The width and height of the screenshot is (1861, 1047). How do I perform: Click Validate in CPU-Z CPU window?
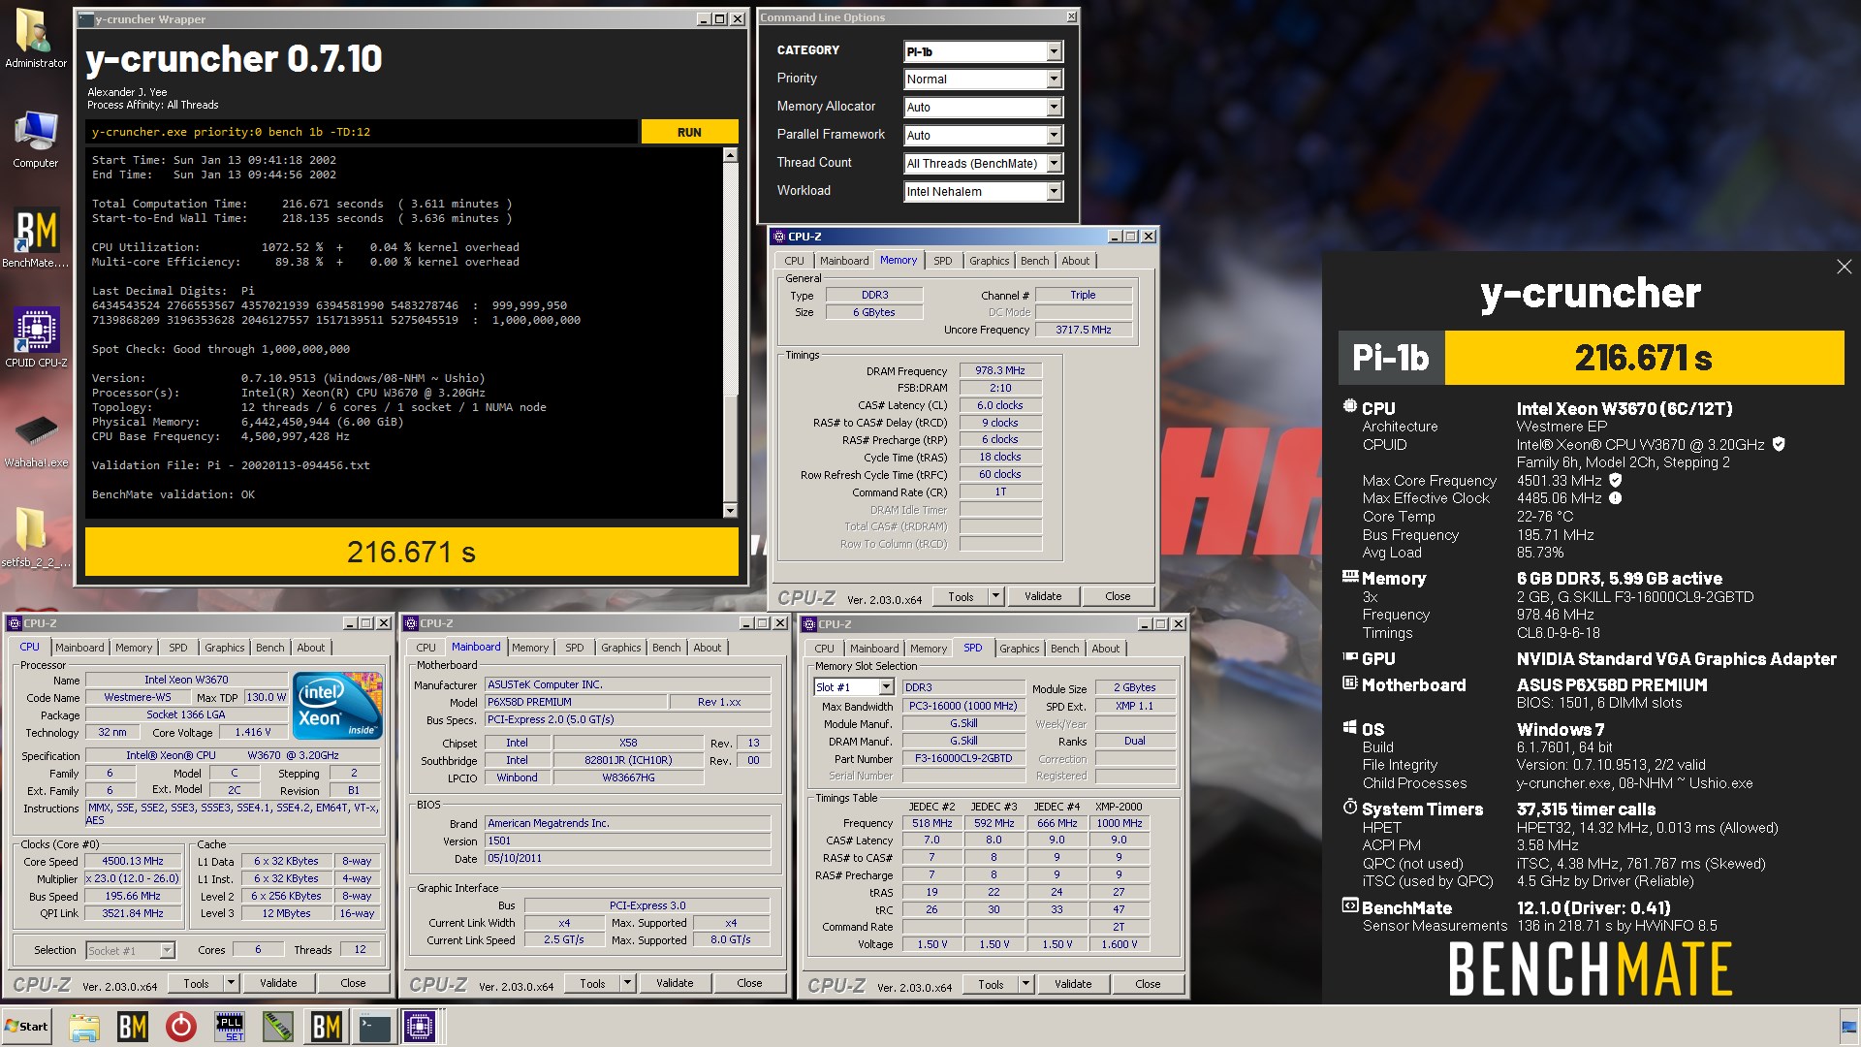(278, 983)
